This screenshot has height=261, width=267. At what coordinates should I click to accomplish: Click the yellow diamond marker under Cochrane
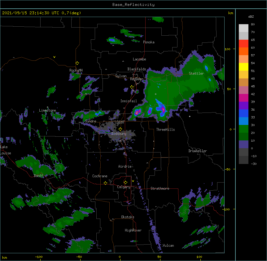105,183
